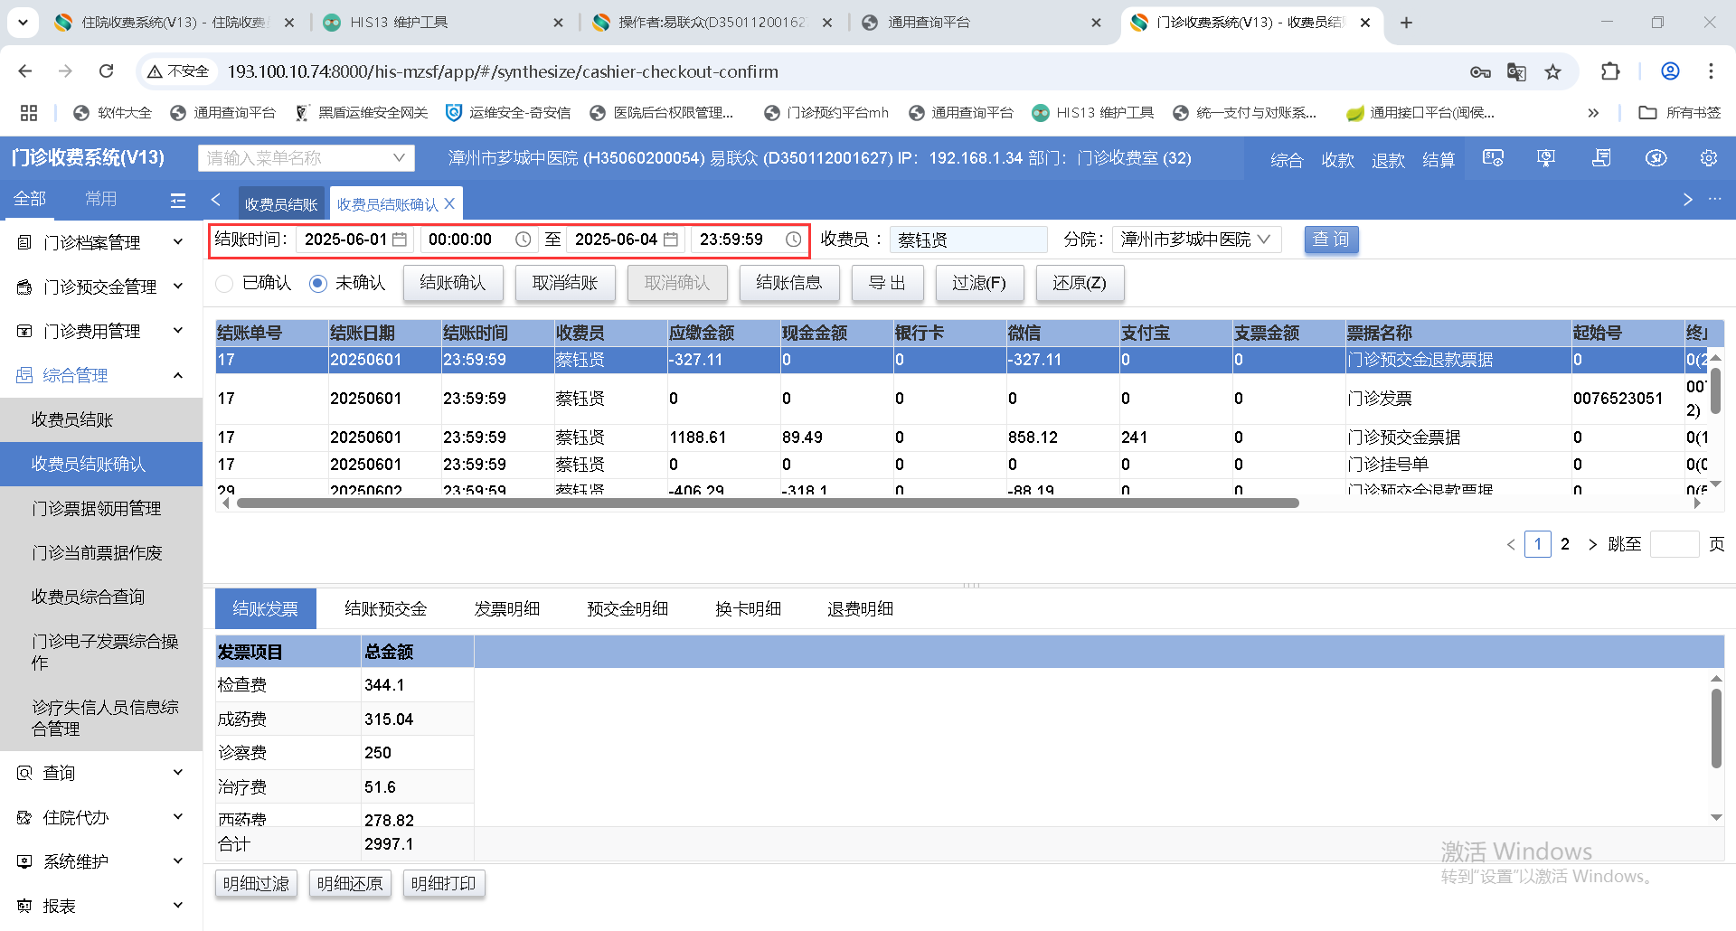Go to page 2 of results
The height and width of the screenshot is (931, 1736).
[x=1565, y=544]
